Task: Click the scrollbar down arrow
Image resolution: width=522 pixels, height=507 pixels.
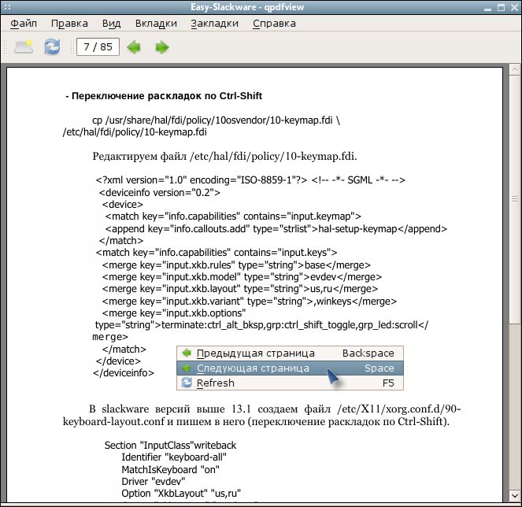Action: coord(515,495)
